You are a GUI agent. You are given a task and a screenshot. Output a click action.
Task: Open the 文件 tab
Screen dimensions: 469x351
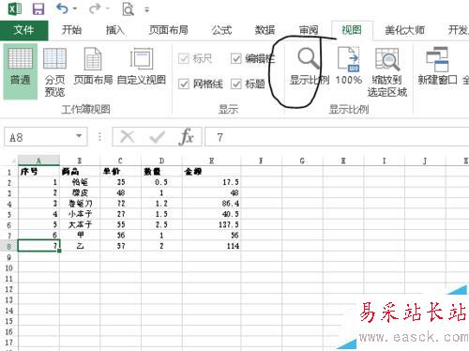click(x=23, y=30)
